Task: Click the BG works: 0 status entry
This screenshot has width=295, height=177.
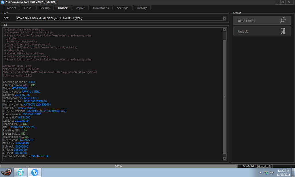Action: [x=263, y=166]
